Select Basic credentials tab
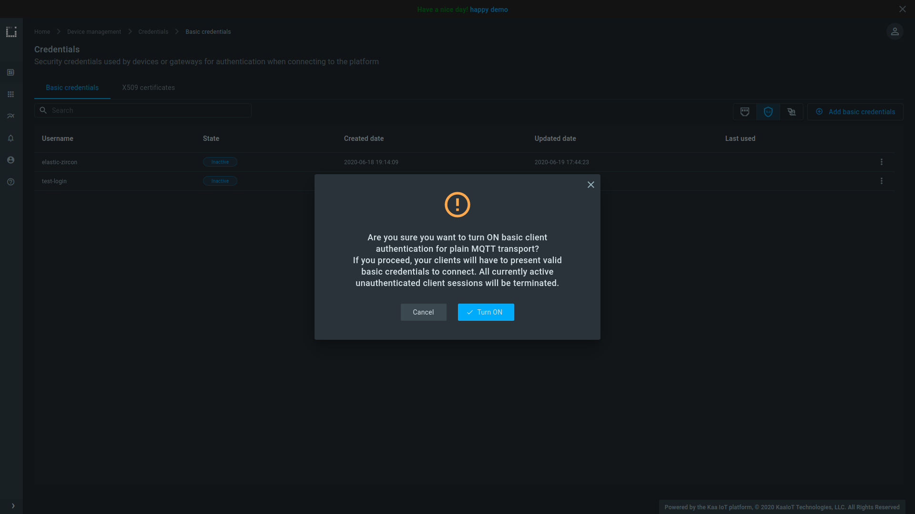The width and height of the screenshot is (915, 514). (x=72, y=88)
